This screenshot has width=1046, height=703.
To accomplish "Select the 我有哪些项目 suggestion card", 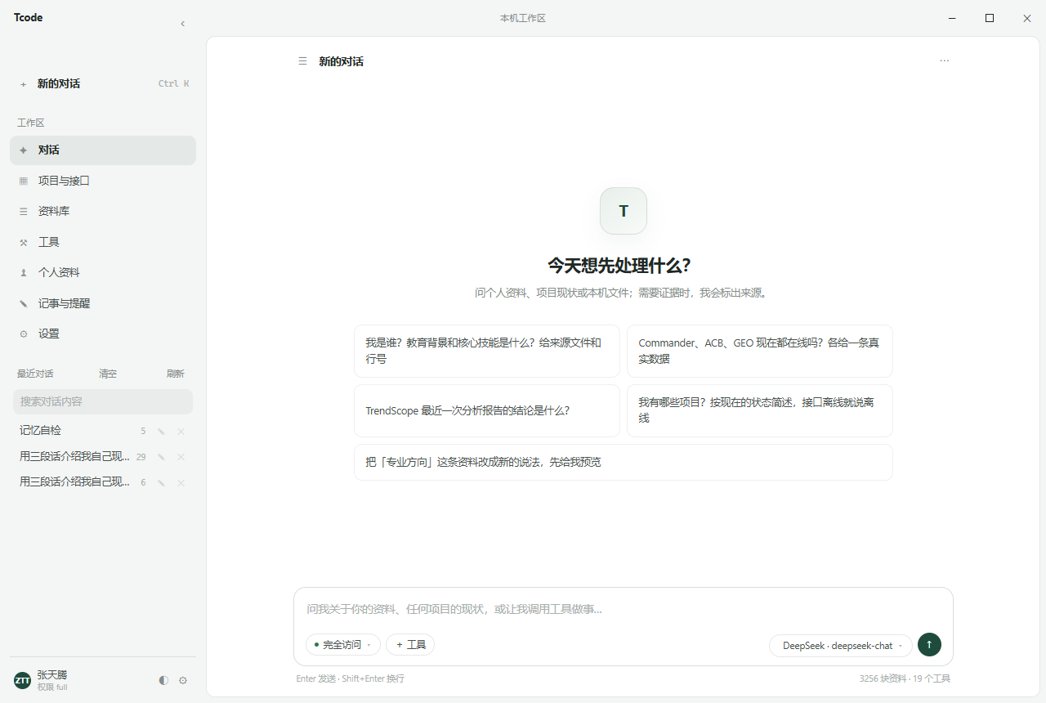I will coord(760,410).
